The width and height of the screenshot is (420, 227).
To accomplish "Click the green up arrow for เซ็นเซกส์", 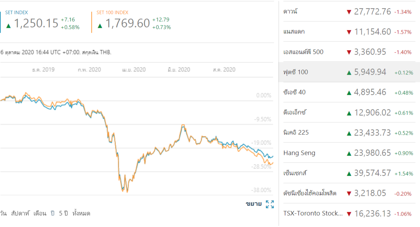I will point(349,173).
